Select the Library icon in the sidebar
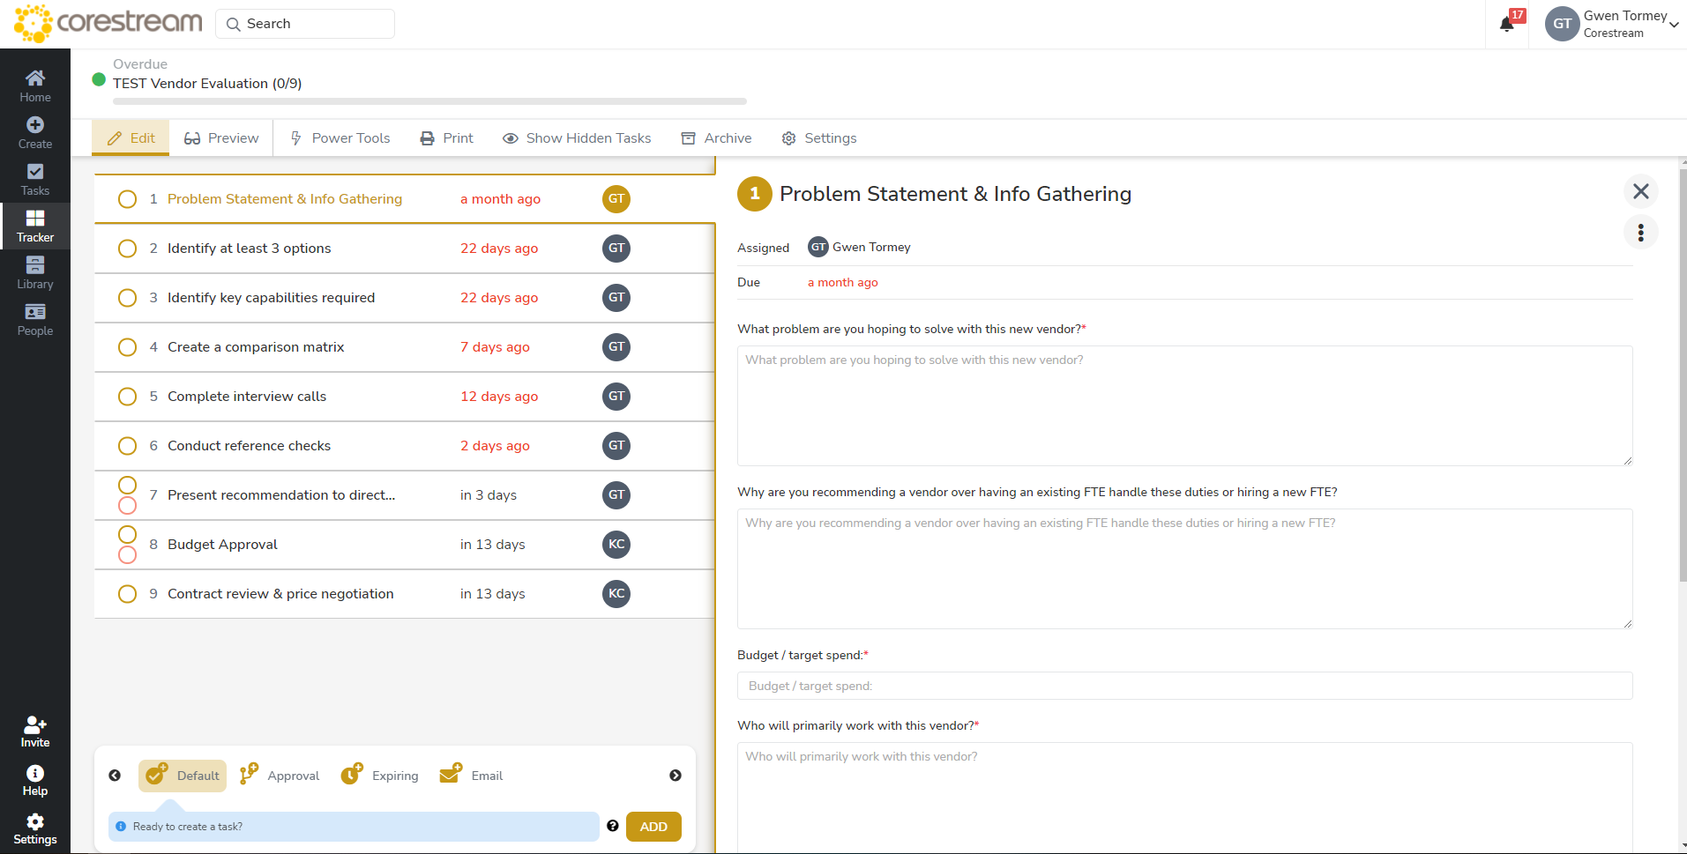 pos(35,272)
